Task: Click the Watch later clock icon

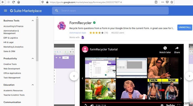Action: click(165, 48)
